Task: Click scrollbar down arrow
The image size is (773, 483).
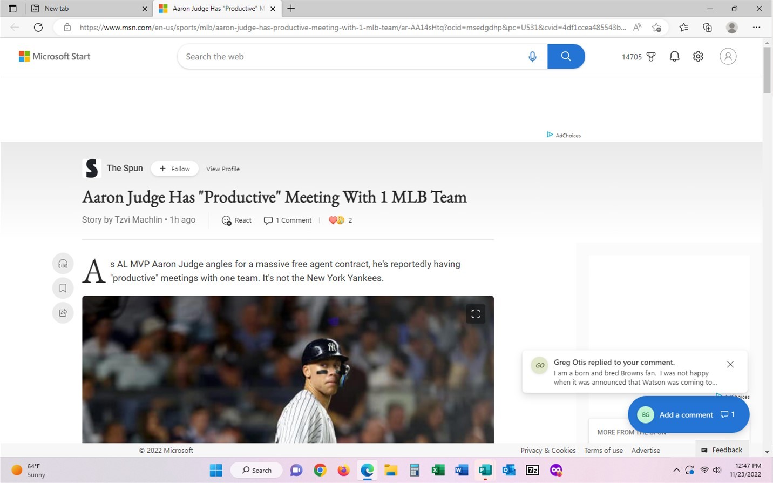Action: (x=767, y=452)
